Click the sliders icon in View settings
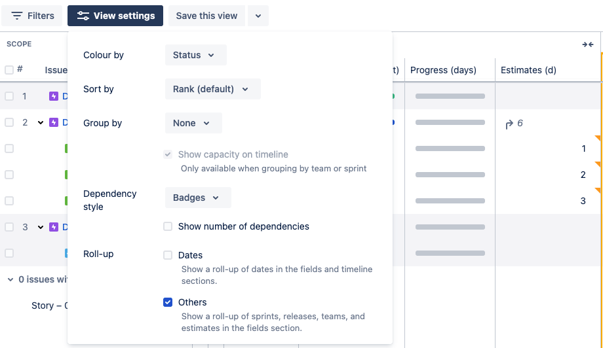This screenshot has width=603, height=348. pyautogui.click(x=83, y=16)
